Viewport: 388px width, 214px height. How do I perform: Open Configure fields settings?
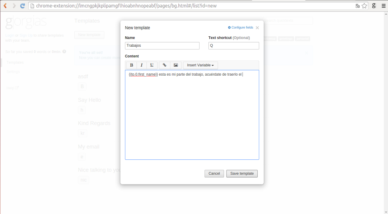pyautogui.click(x=240, y=27)
